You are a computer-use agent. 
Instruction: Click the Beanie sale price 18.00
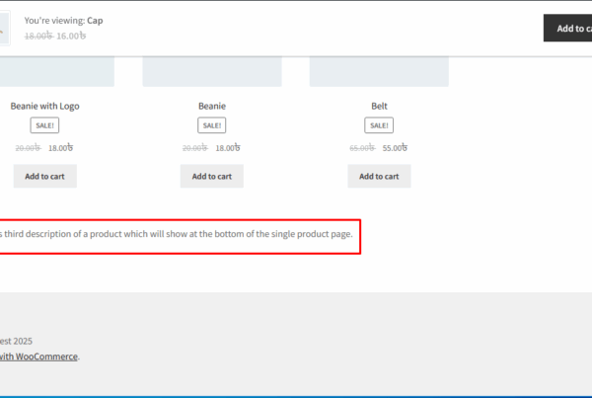pos(228,148)
